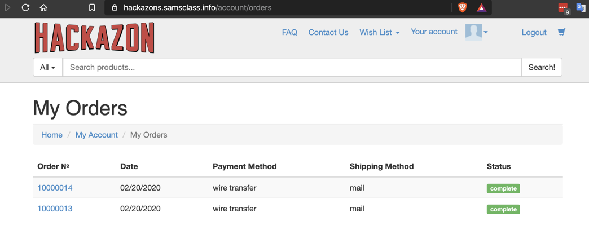Open the user avatar dropdown

click(x=476, y=32)
